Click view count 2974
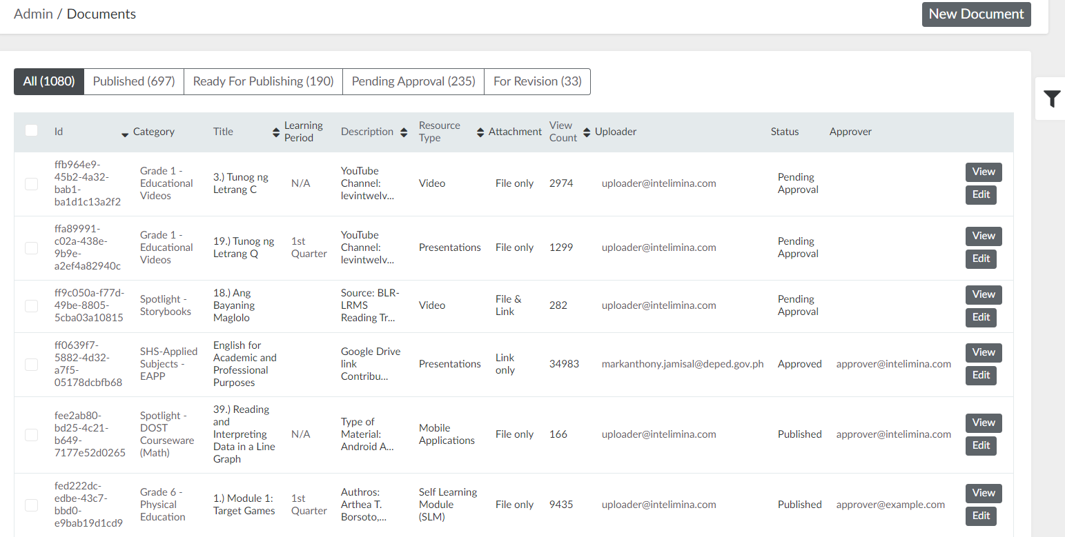 point(561,183)
